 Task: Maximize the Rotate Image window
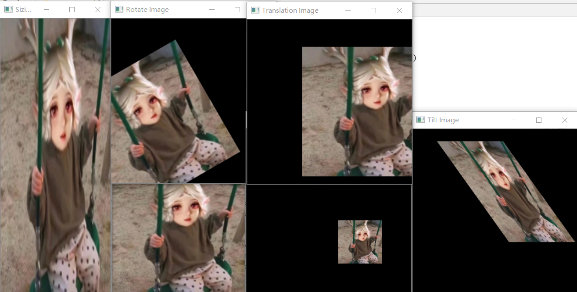pyautogui.click(x=237, y=9)
